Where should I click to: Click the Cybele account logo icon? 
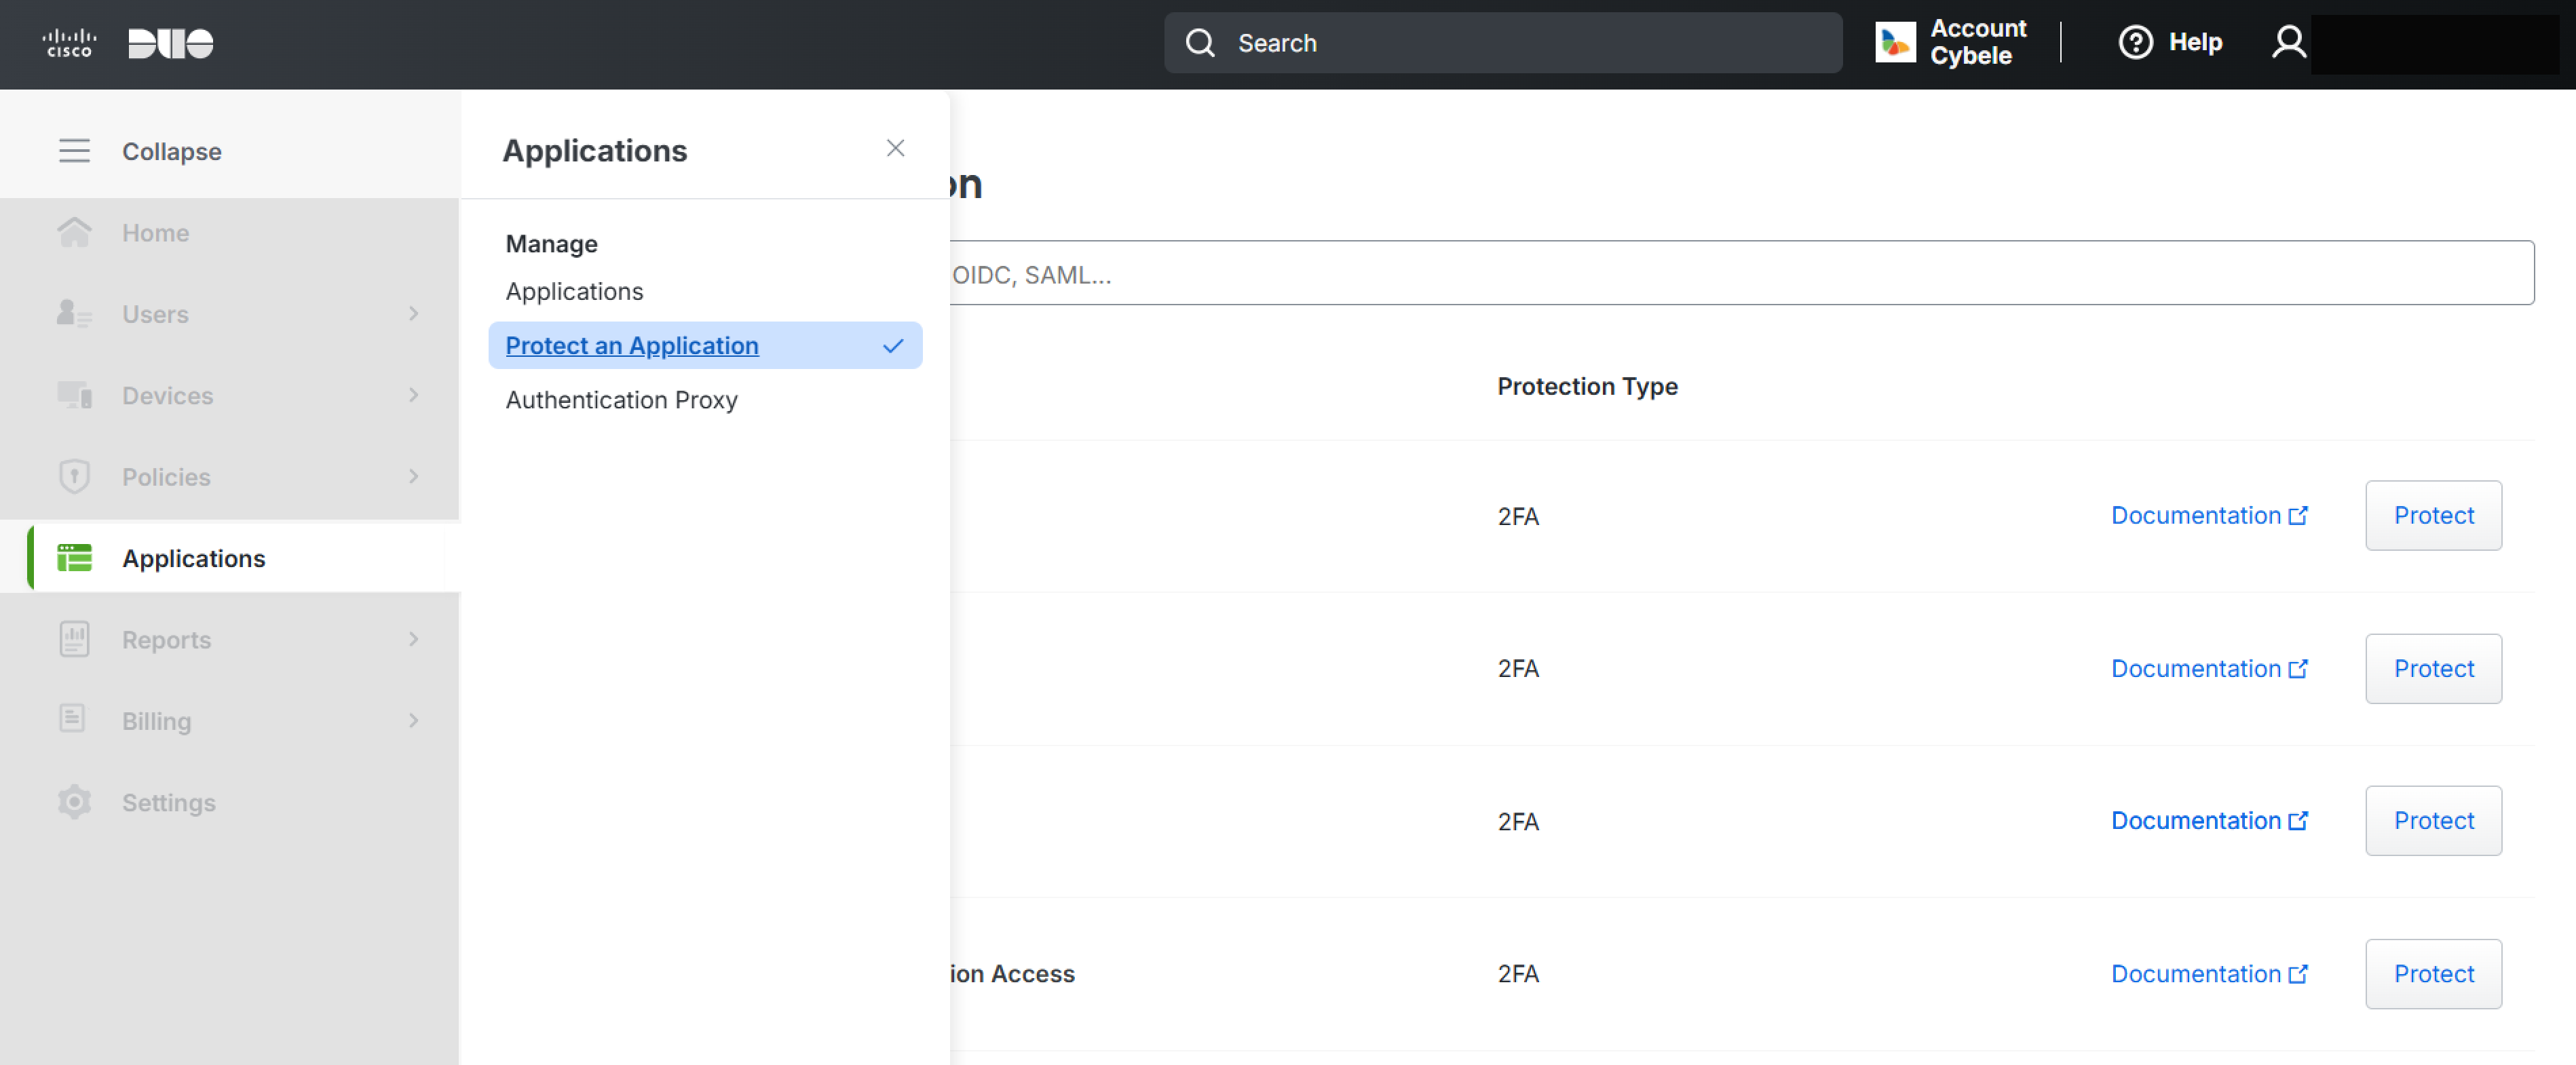pyautogui.click(x=1895, y=42)
